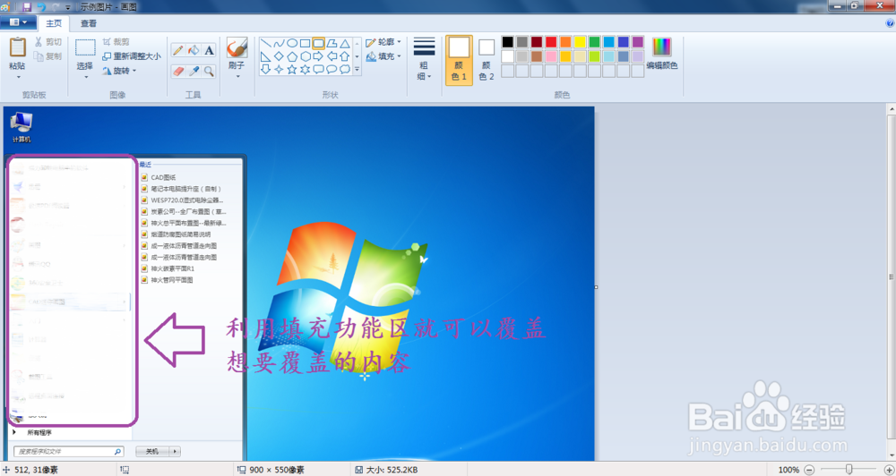Choose the Oval shape

click(x=292, y=43)
